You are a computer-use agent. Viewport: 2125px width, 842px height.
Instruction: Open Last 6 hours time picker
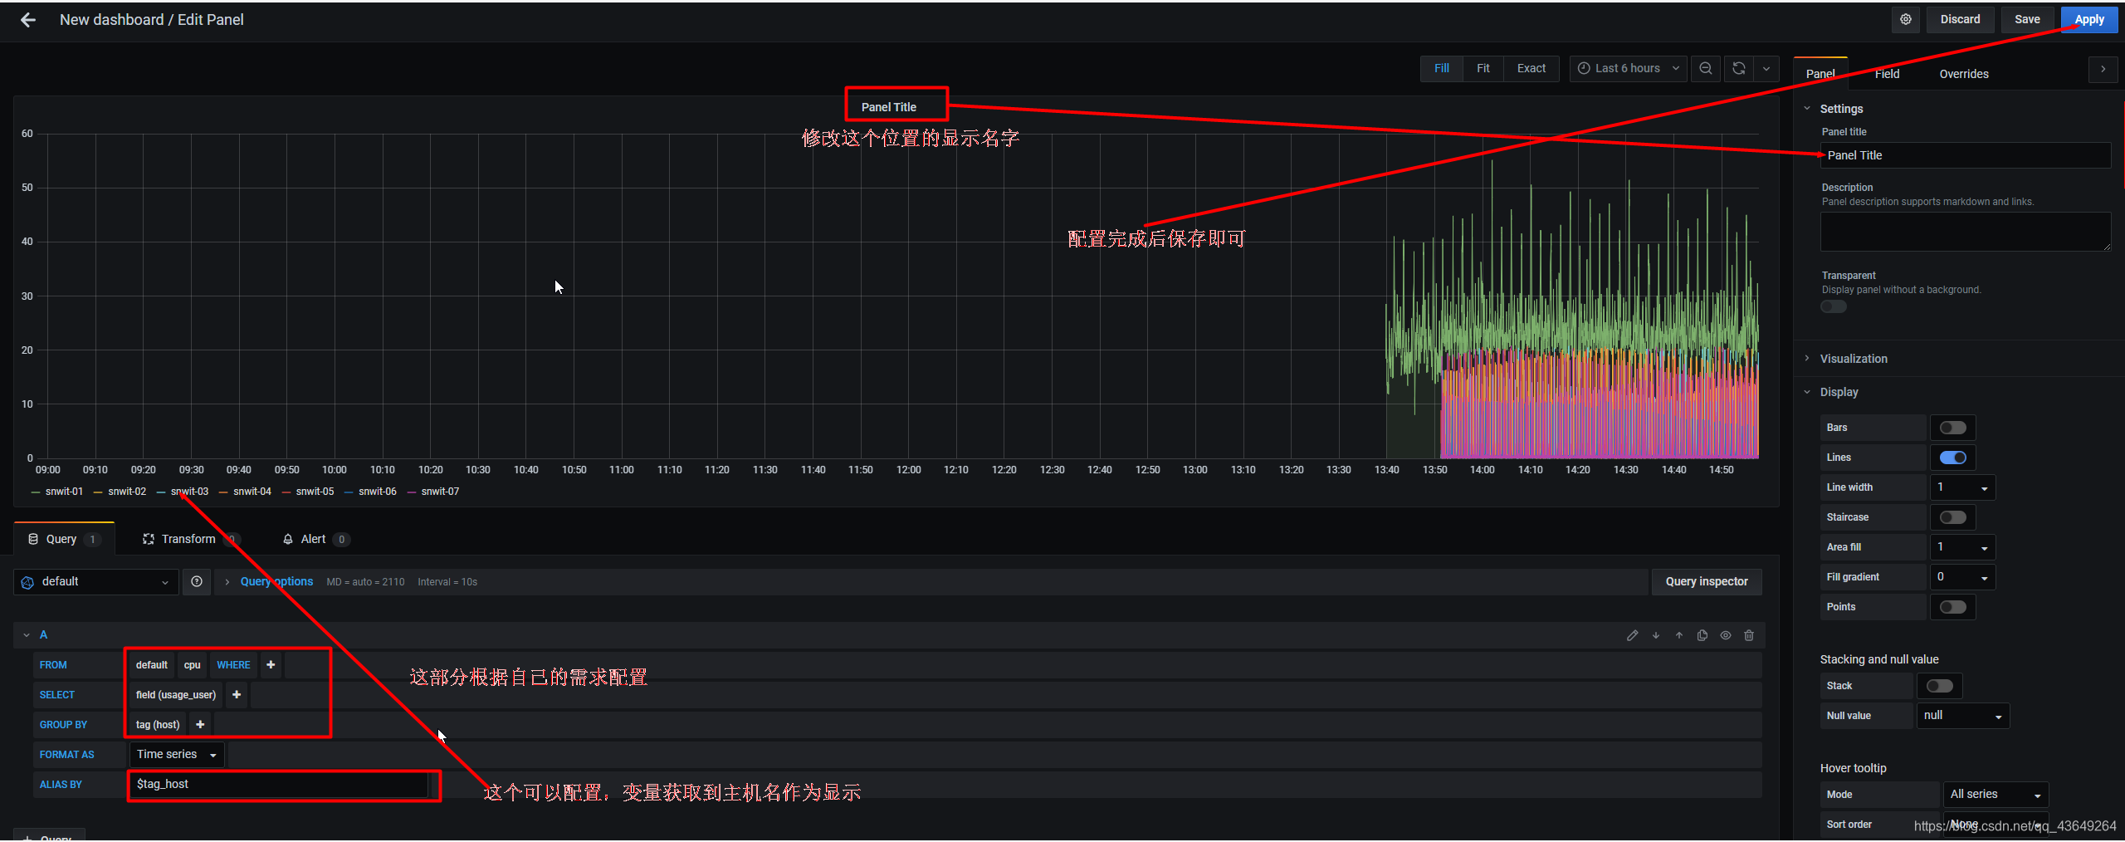[1628, 68]
